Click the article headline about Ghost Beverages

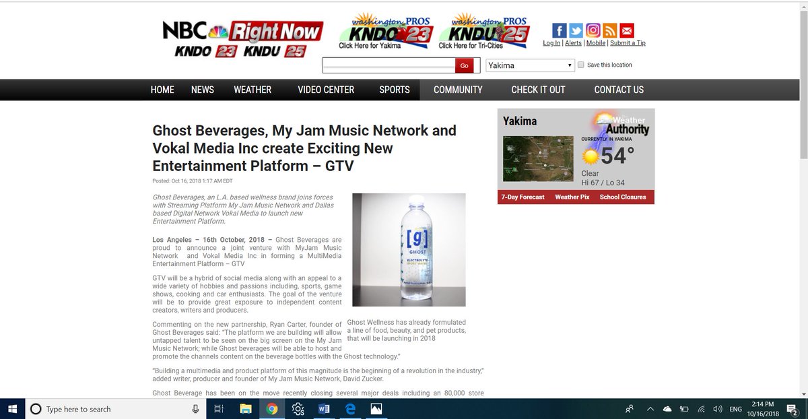[x=304, y=148]
